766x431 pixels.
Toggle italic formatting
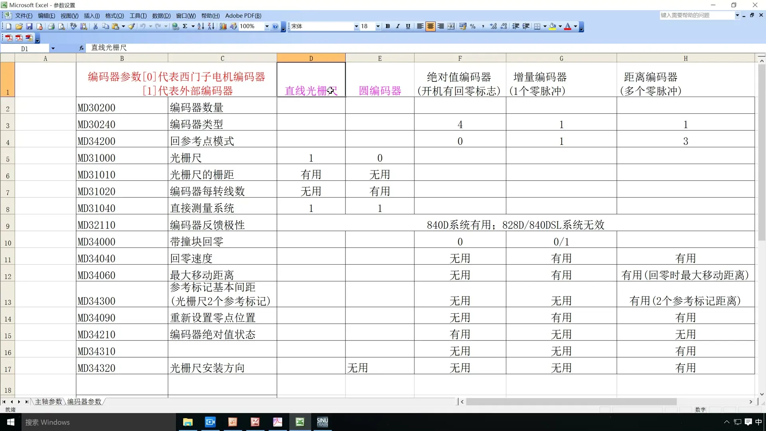point(397,26)
